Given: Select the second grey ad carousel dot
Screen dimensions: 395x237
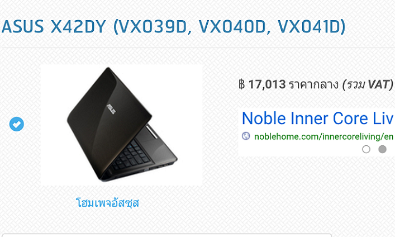Looking at the screenshot, I should pos(382,149).
